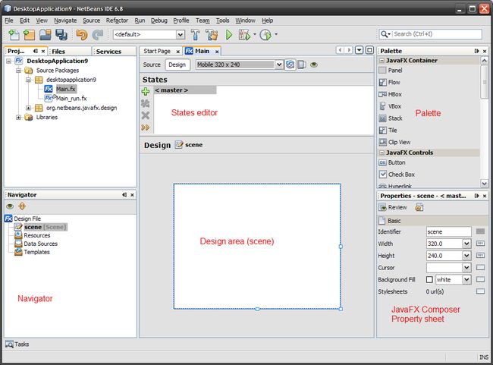Screen dimensions: 493x365
Task: Click the double-arrow icon in States editor
Action: 146,127
